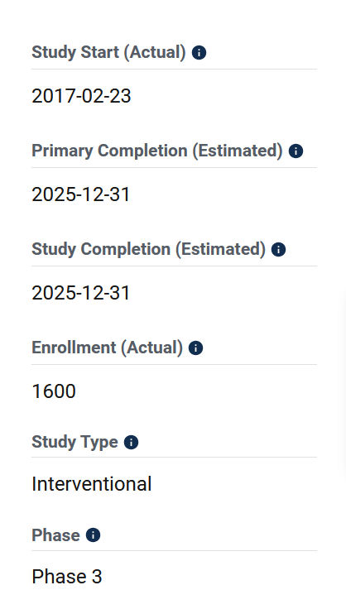Click the Study Start (Actual) heading
This screenshot has height=609, width=346.
[x=108, y=52]
